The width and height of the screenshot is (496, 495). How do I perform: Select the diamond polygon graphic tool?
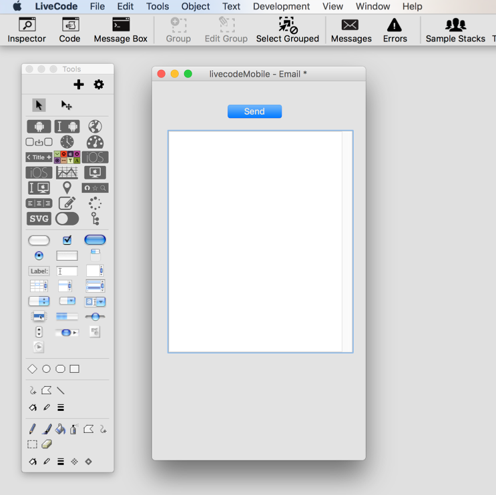point(32,369)
